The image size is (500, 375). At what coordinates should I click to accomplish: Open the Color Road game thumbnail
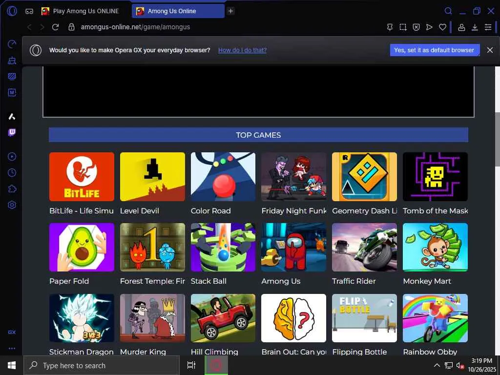pyautogui.click(x=223, y=177)
